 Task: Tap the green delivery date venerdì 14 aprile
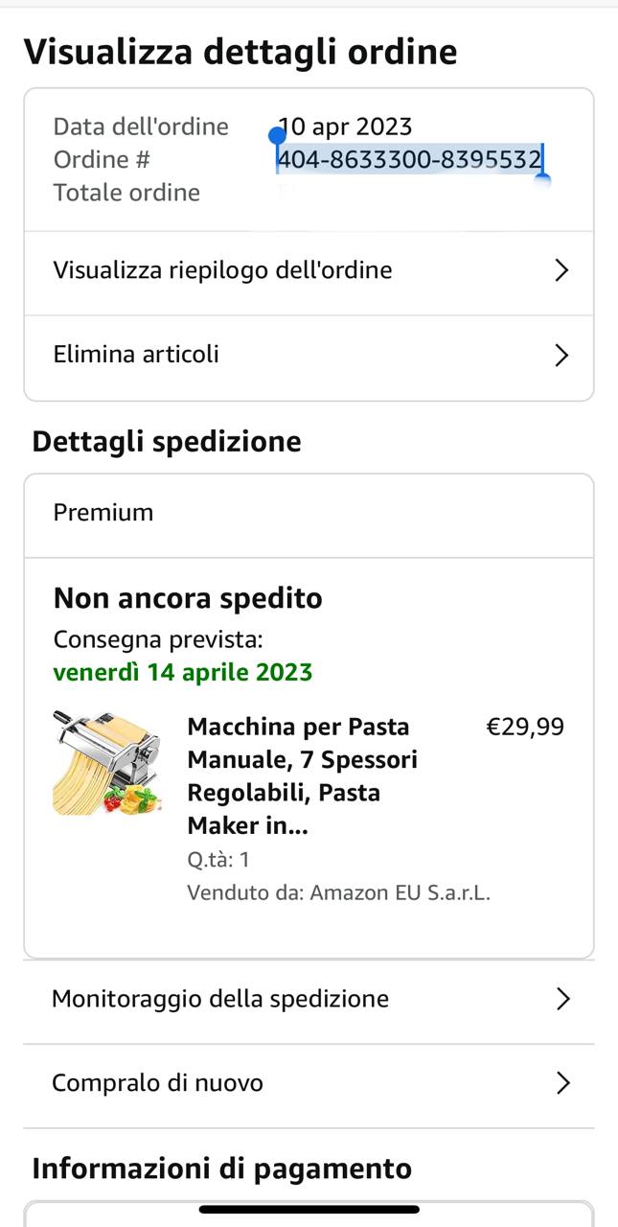(183, 672)
